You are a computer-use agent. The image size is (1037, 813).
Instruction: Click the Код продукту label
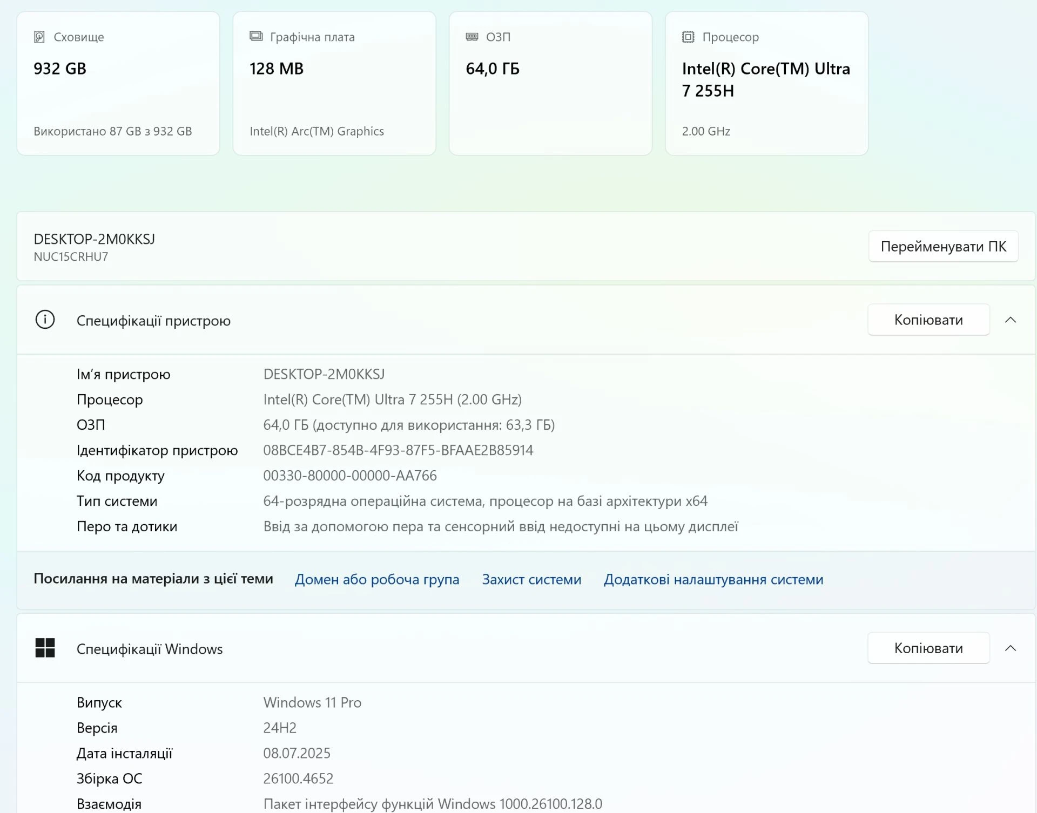pos(120,476)
